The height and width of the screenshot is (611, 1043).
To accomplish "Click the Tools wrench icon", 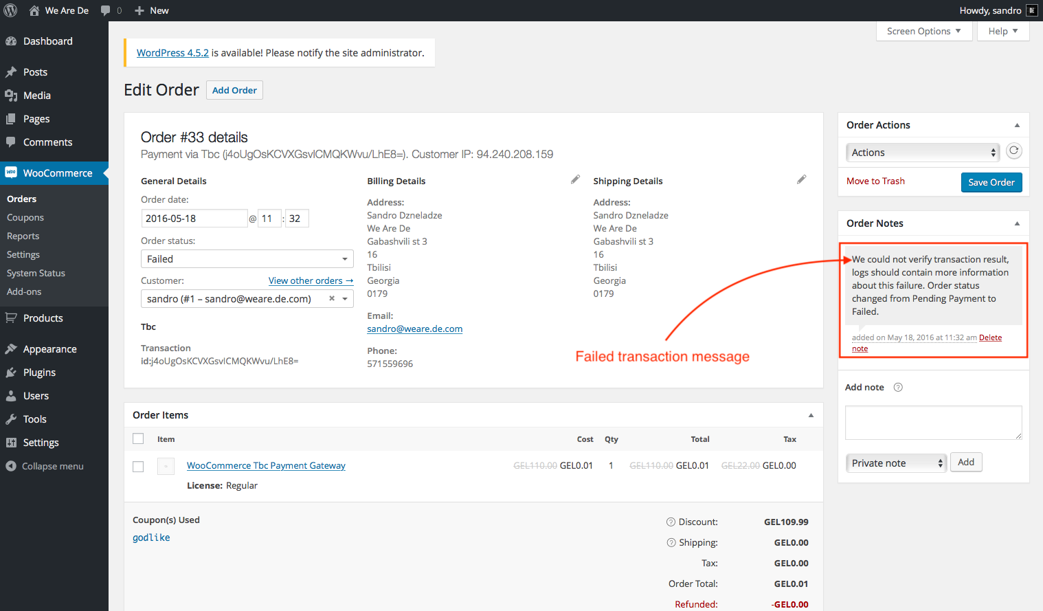I will 11,419.
